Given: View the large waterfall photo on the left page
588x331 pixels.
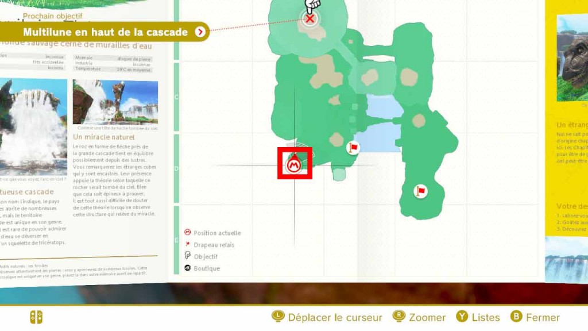Looking at the screenshot, I should [x=33, y=127].
